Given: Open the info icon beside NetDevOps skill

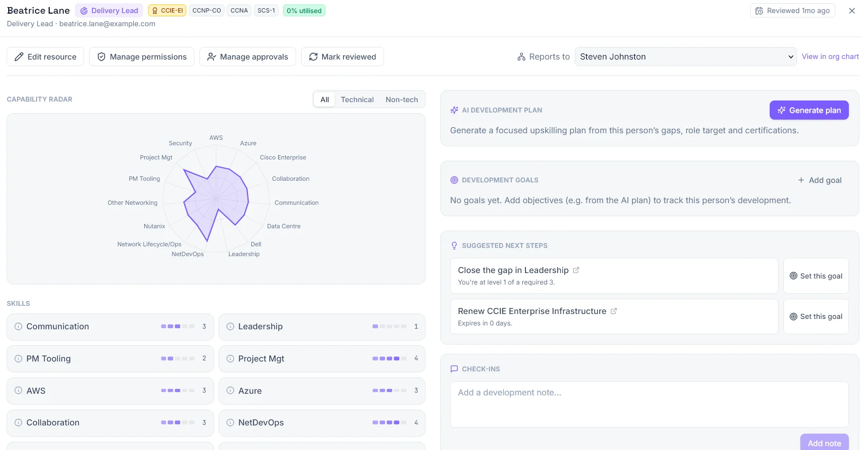Looking at the screenshot, I should [231, 423].
